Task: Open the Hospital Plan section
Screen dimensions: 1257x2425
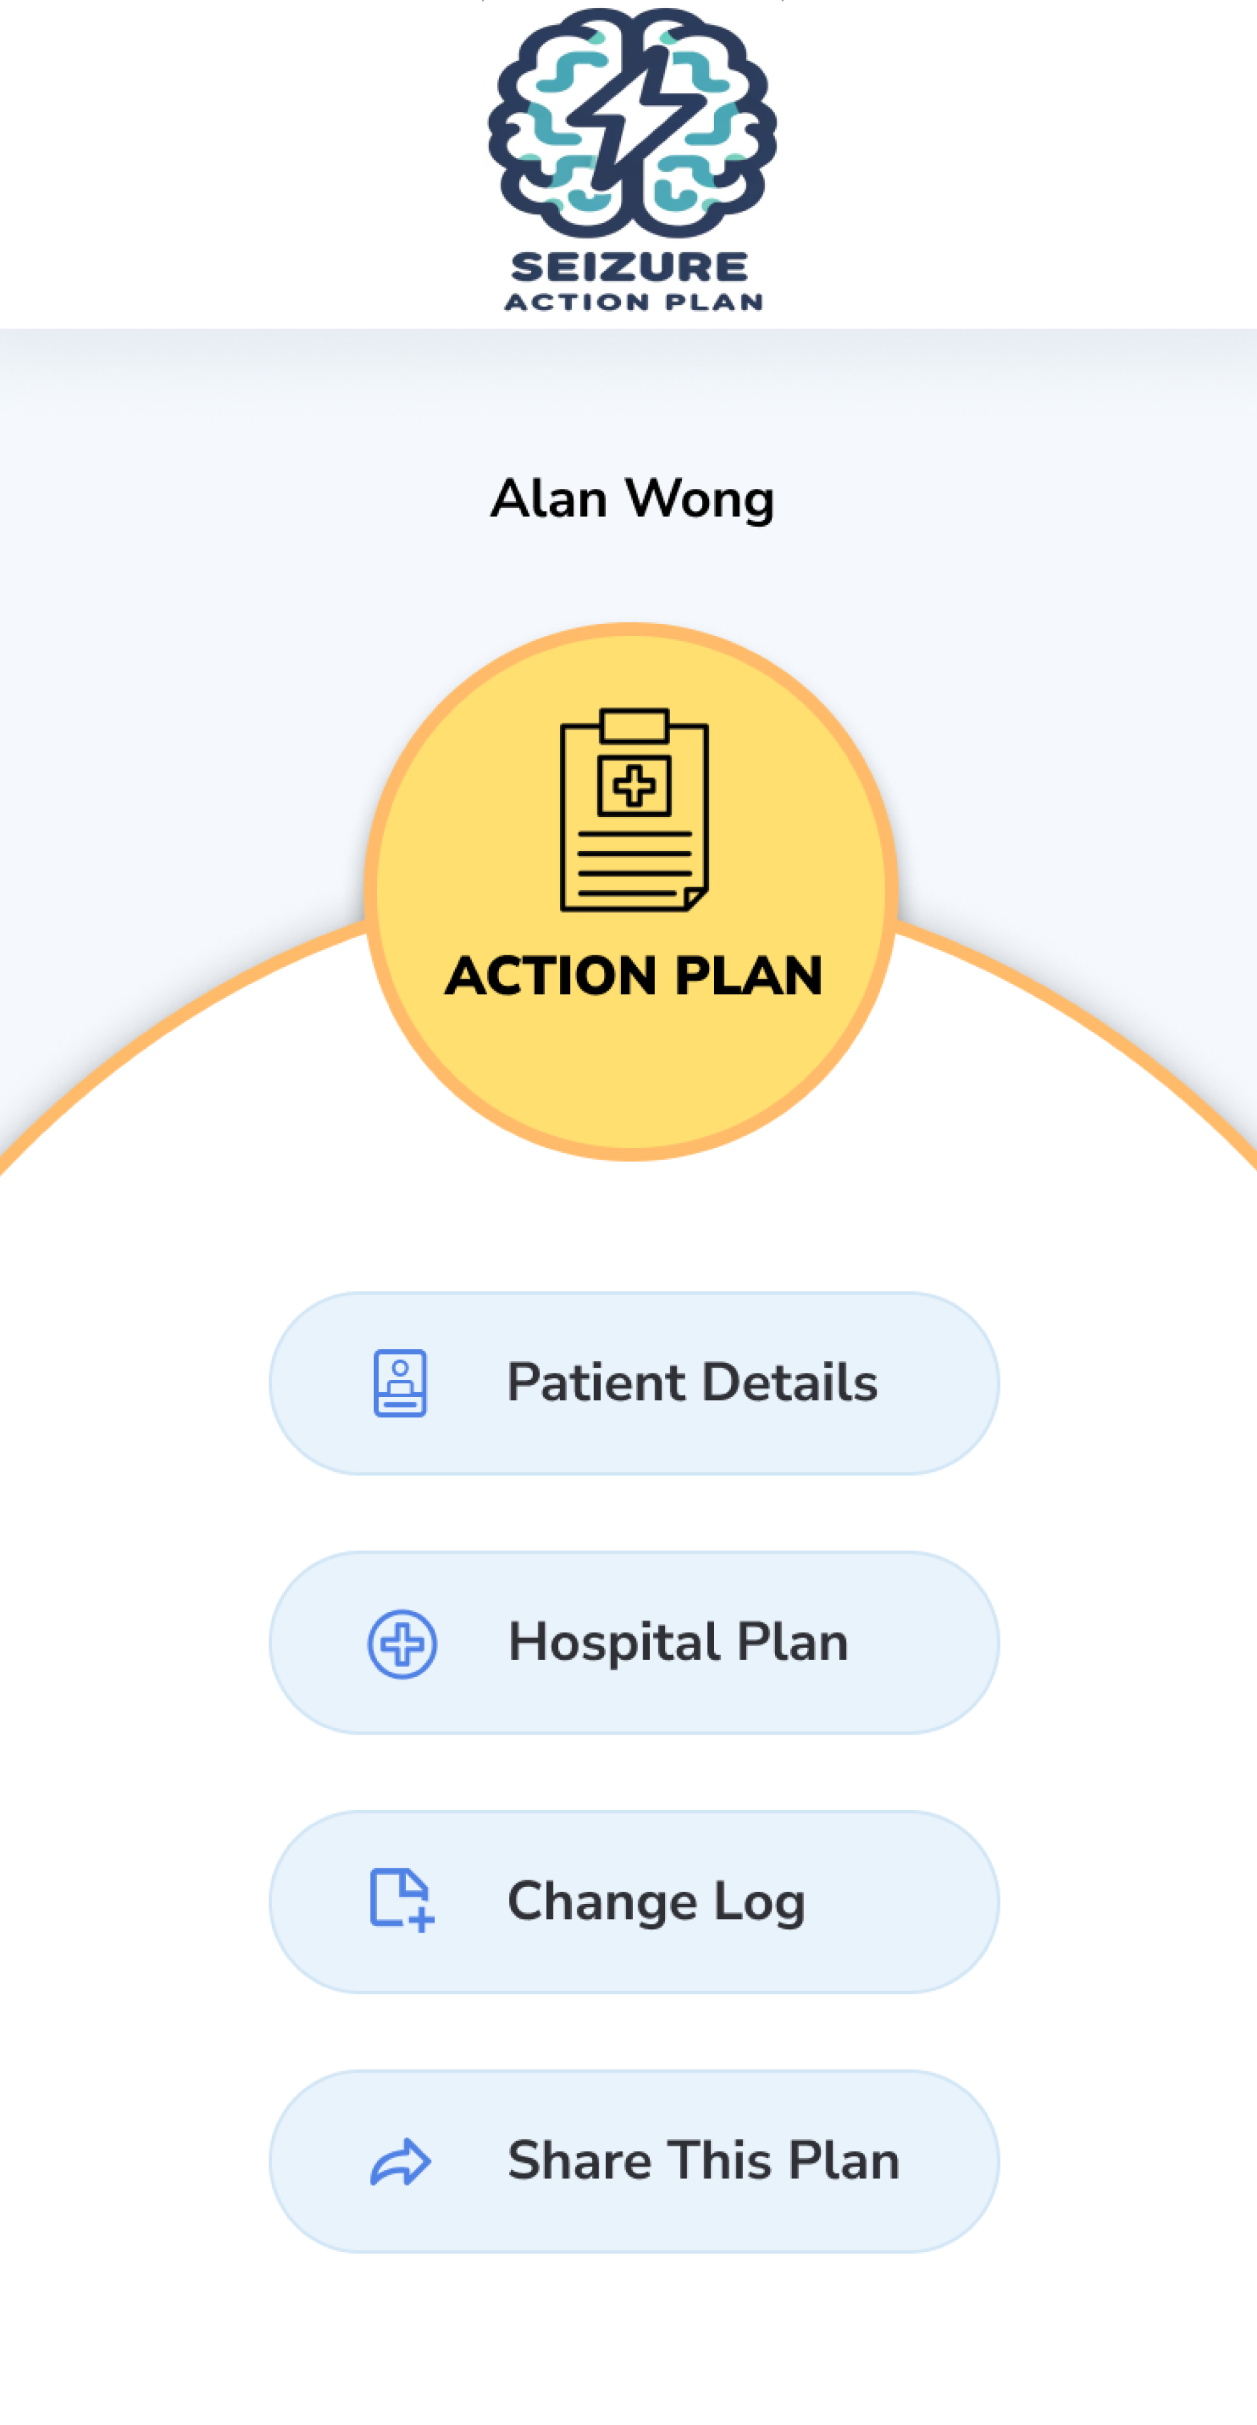Action: click(678, 1643)
